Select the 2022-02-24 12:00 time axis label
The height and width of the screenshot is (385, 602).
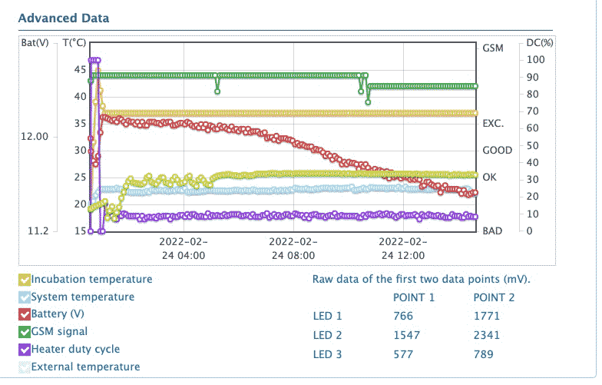pyautogui.click(x=404, y=248)
